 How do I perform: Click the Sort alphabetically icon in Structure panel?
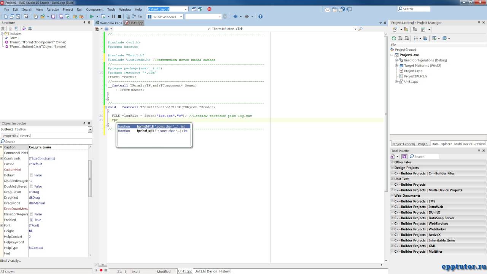tap(4, 29)
